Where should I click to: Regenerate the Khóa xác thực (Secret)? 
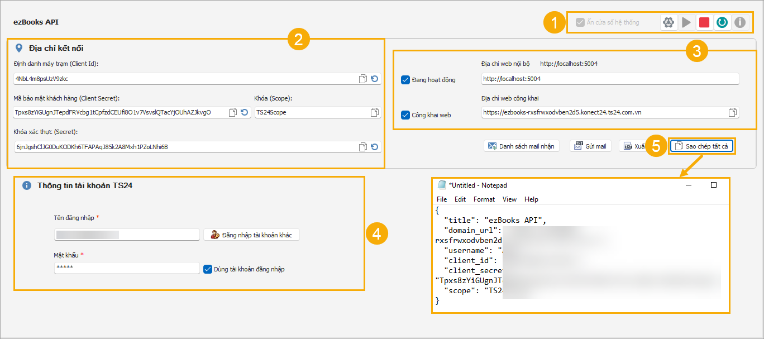point(375,147)
